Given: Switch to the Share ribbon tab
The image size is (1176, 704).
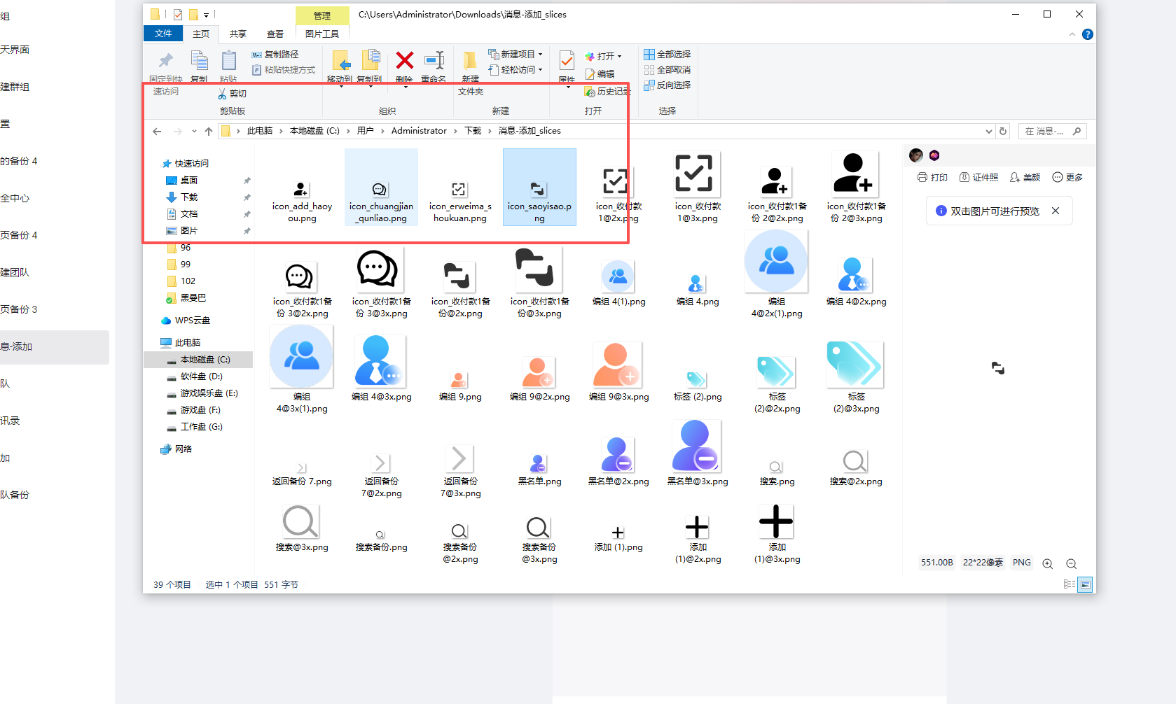Looking at the screenshot, I should pos(238,34).
